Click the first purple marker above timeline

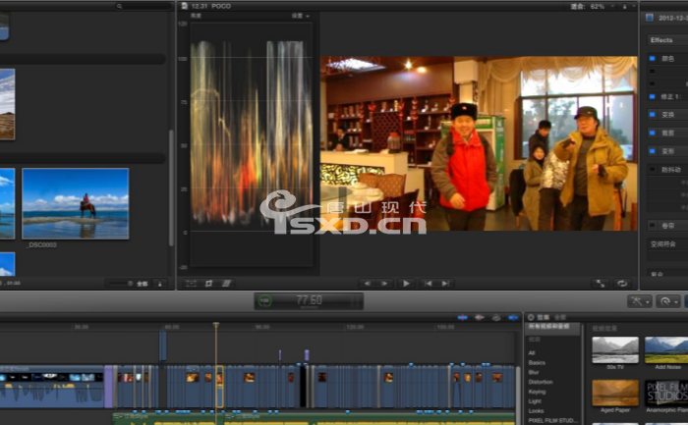280,354
